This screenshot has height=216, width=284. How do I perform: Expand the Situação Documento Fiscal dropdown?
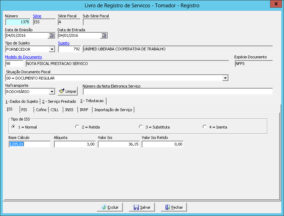click(x=225, y=78)
